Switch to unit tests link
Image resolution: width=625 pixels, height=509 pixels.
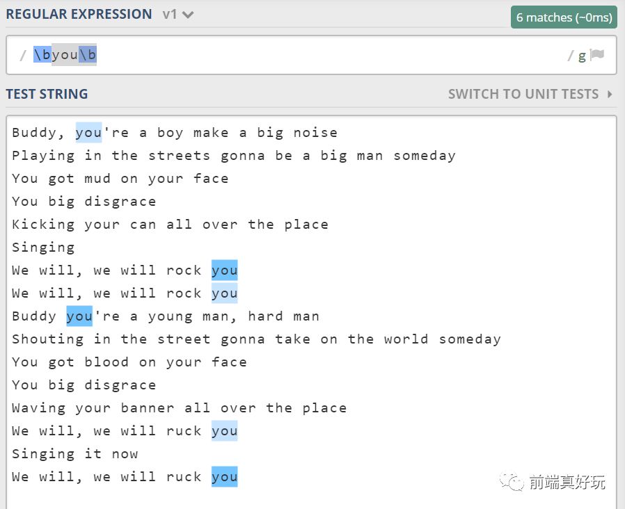coord(523,94)
